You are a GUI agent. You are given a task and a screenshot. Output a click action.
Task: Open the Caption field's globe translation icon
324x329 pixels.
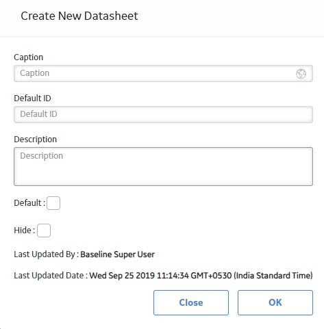pyautogui.click(x=301, y=74)
